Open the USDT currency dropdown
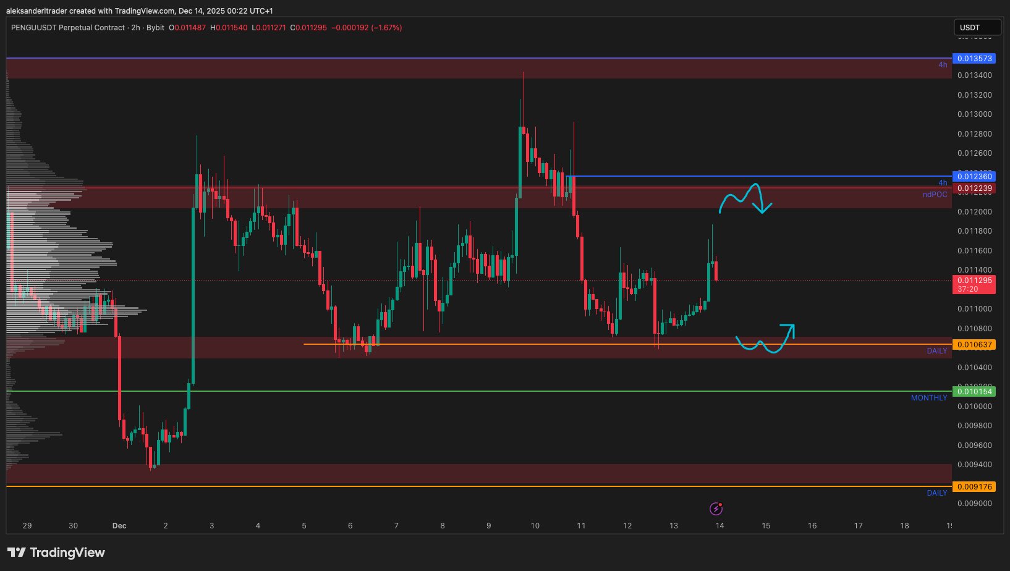The height and width of the screenshot is (571, 1010). click(x=977, y=27)
